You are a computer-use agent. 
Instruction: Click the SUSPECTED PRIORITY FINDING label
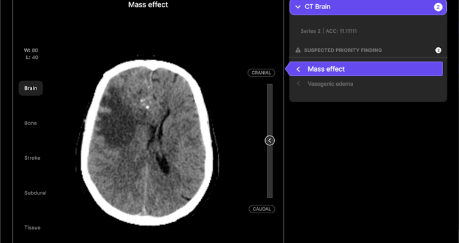[343, 50]
